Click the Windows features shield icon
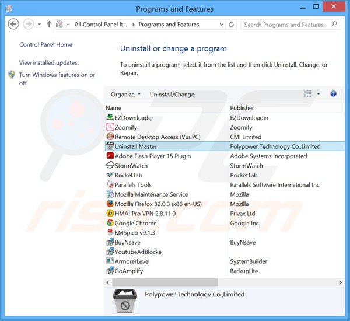350x321 pixels. coord(12,75)
